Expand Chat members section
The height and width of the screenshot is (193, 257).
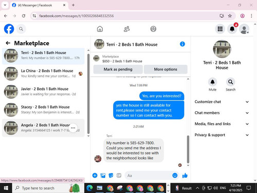(222, 113)
